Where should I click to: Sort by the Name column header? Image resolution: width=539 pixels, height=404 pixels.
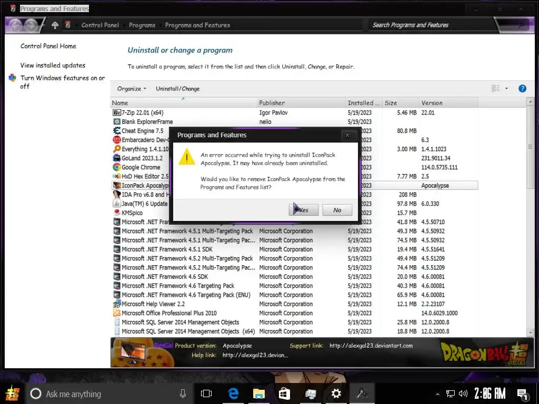(x=184, y=103)
